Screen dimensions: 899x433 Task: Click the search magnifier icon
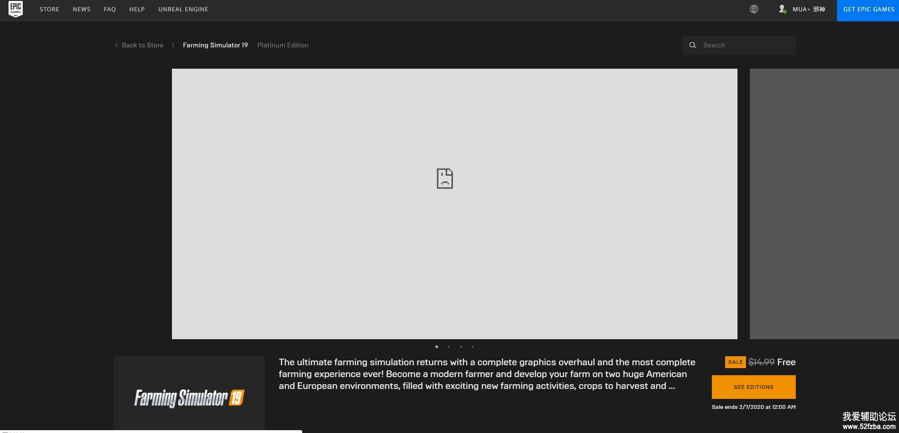692,45
